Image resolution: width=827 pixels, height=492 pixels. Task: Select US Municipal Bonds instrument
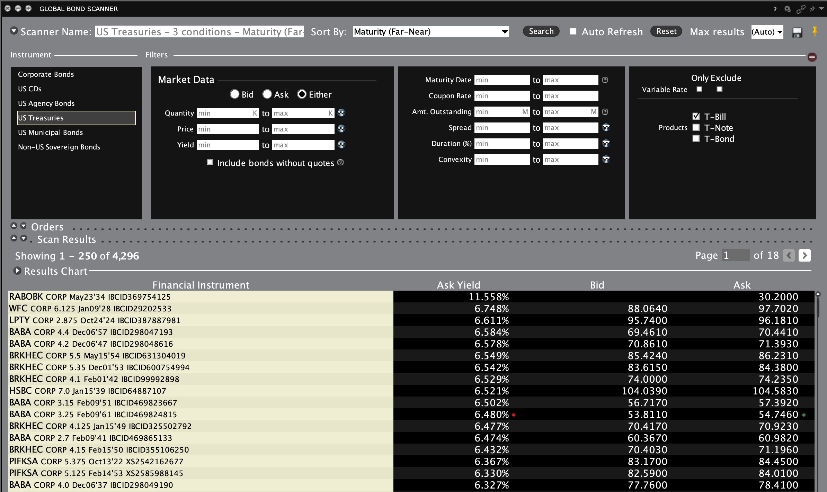(x=51, y=133)
